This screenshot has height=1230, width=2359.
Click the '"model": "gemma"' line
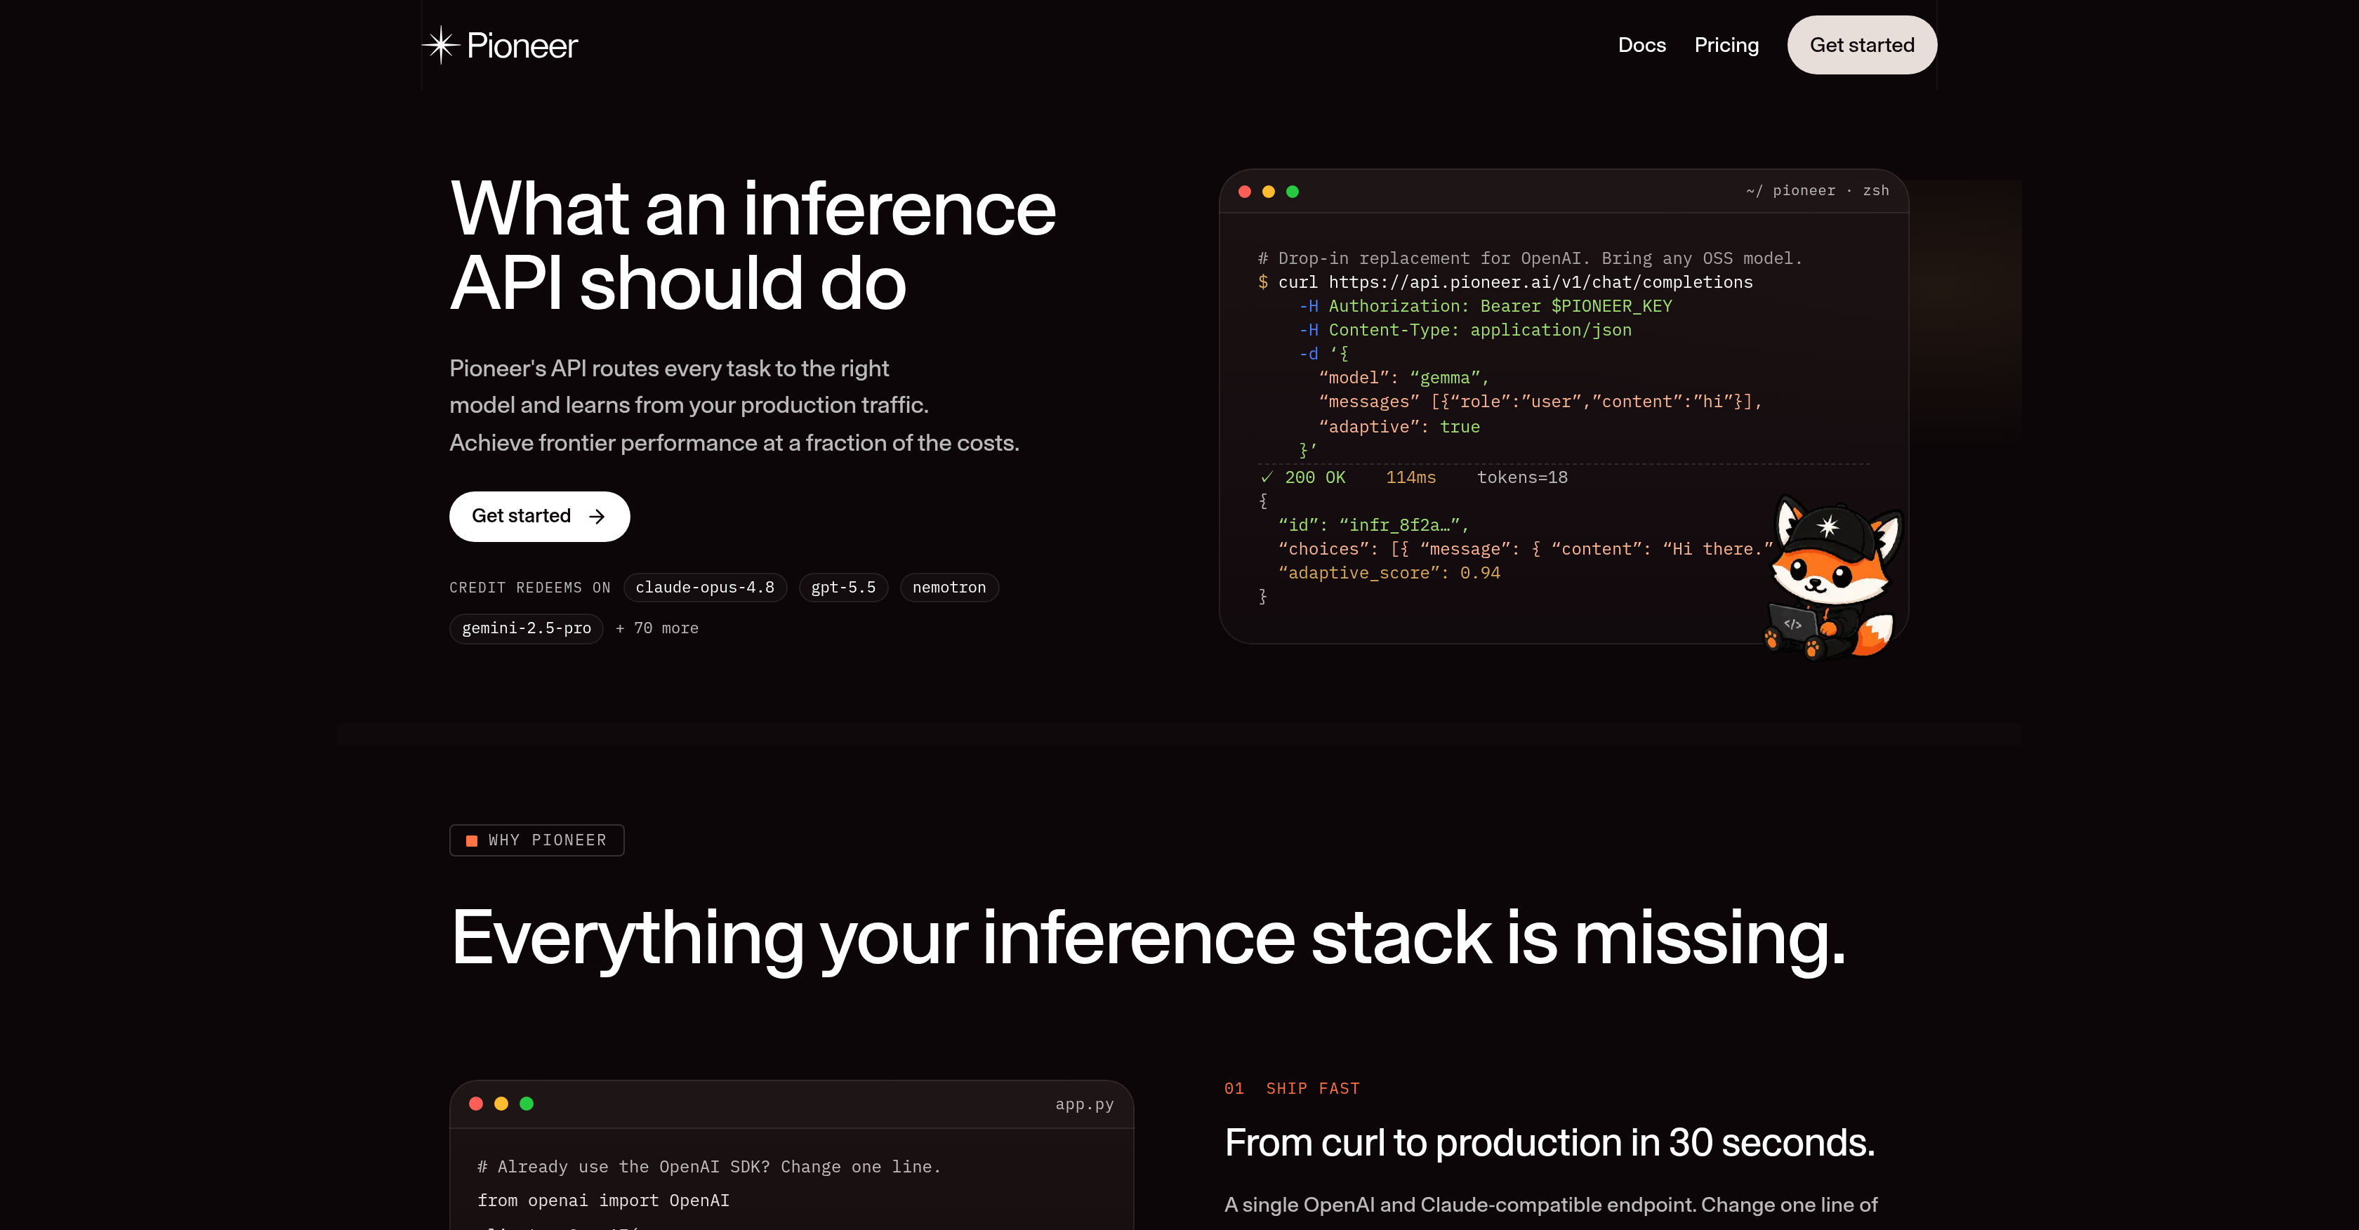(1404, 377)
